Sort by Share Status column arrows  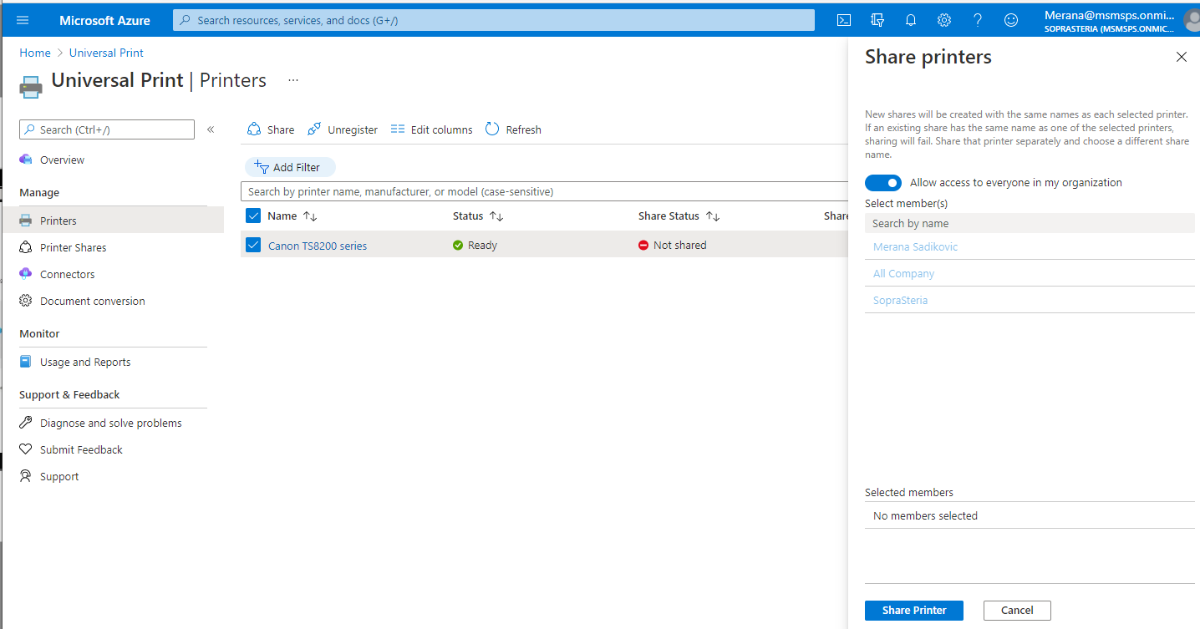[713, 216]
